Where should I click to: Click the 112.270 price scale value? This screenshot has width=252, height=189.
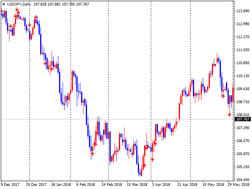coord(243,37)
